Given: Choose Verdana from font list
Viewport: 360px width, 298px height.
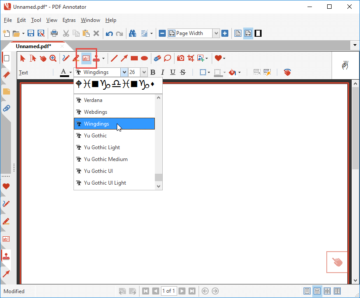Looking at the screenshot, I should (114, 100).
